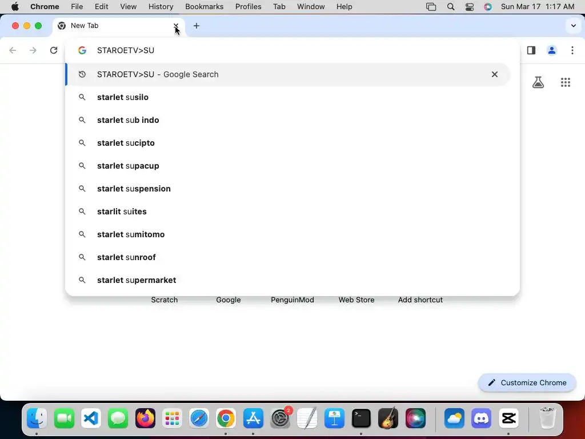Open the Web Store shortcut
The height and width of the screenshot is (439, 585).
(356, 300)
